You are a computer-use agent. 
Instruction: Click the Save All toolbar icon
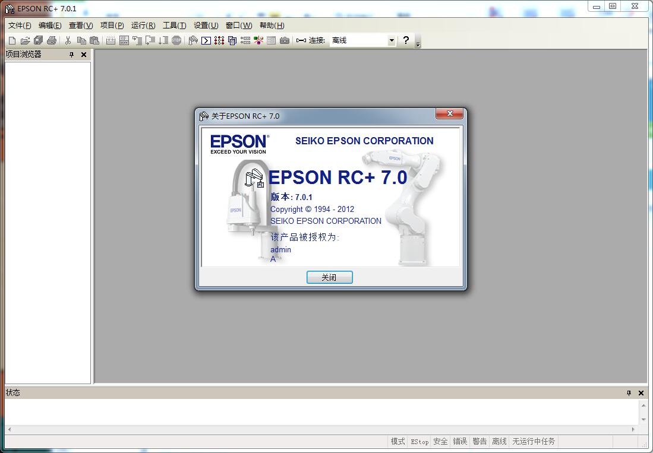(38, 40)
